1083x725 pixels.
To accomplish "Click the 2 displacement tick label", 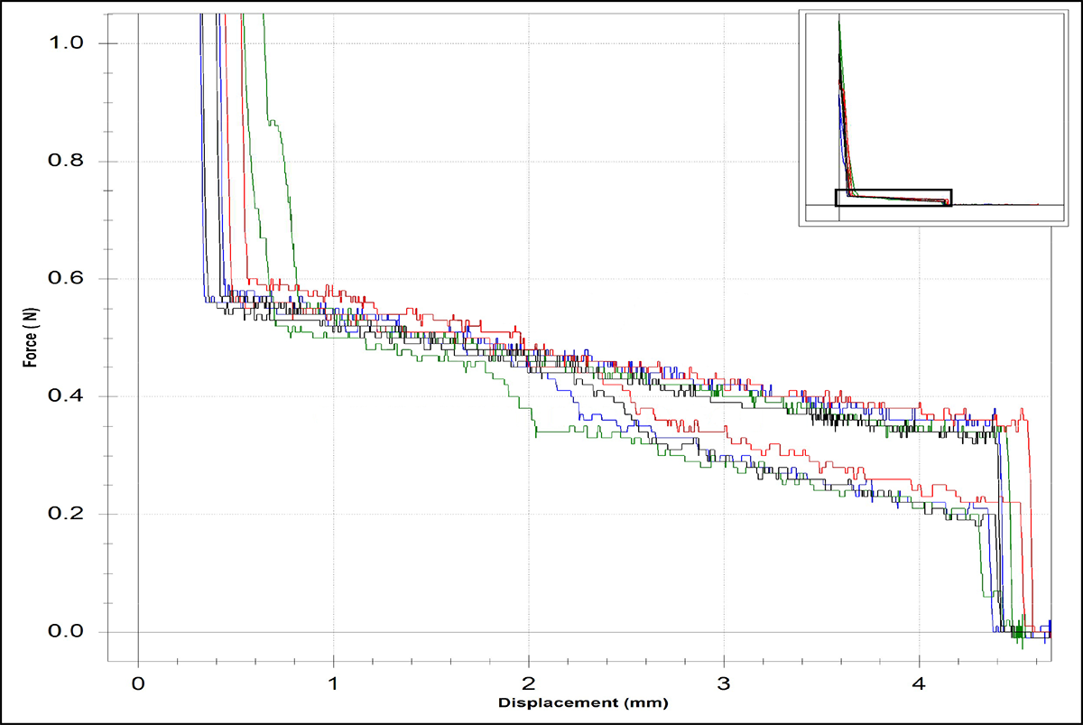I will [x=529, y=683].
